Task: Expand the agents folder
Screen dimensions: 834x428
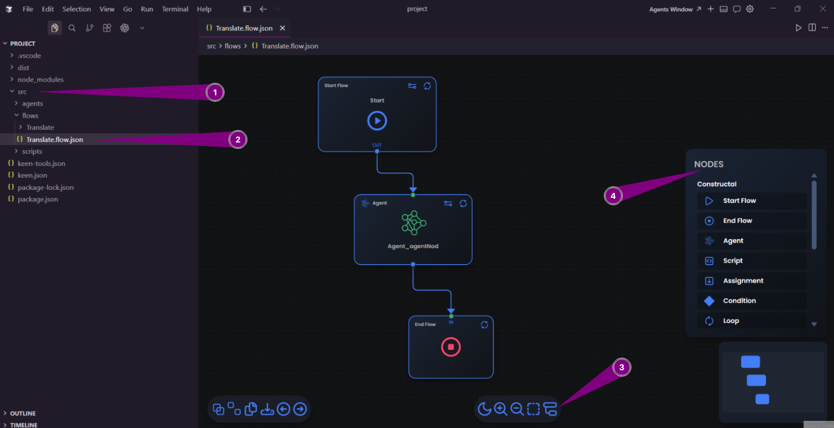Action: tap(32, 103)
